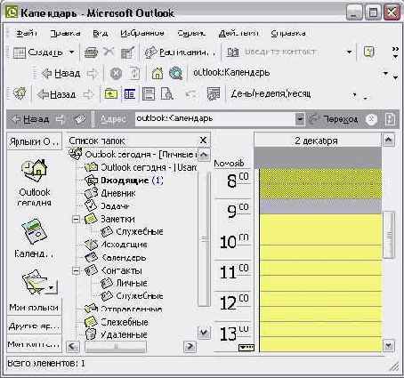Click the folder list horizontal scrollbar thumb

click(x=116, y=346)
